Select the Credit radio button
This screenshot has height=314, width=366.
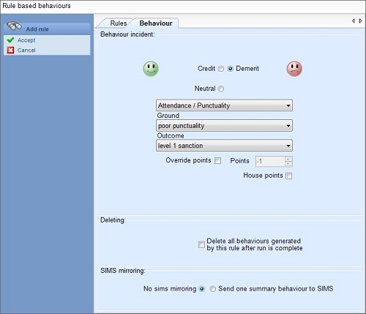pyautogui.click(x=221, y=69)
